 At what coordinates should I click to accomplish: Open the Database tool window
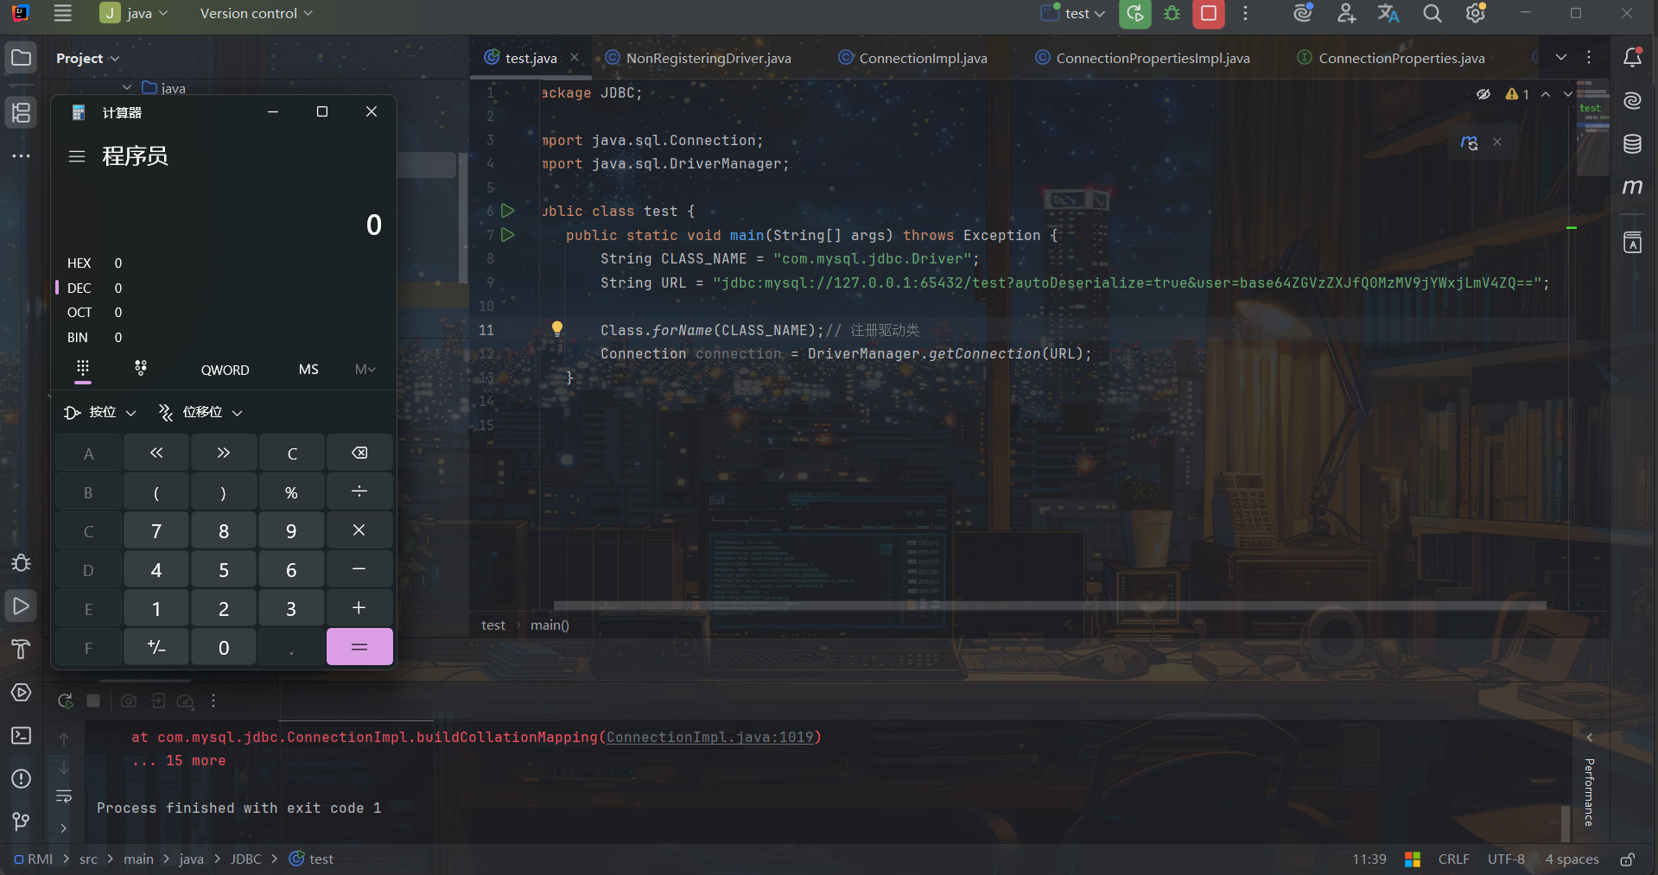click(x=1632, y=144)
